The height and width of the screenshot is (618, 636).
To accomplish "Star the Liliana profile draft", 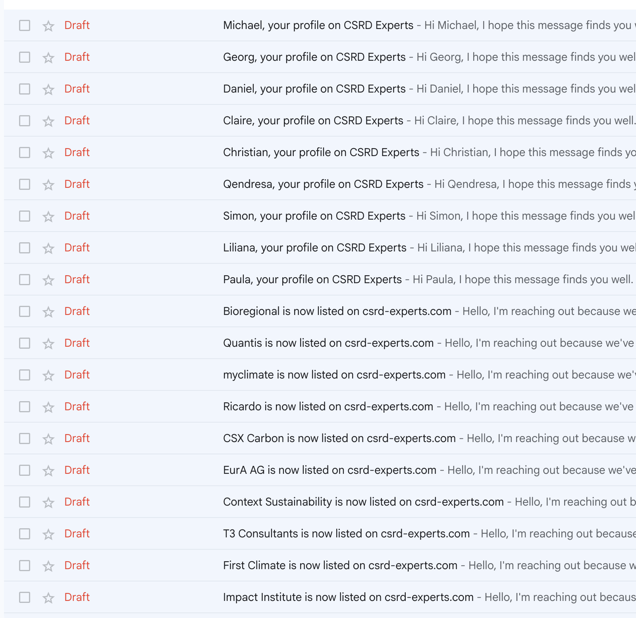I will pyautogui.click(x=48, y=248).
